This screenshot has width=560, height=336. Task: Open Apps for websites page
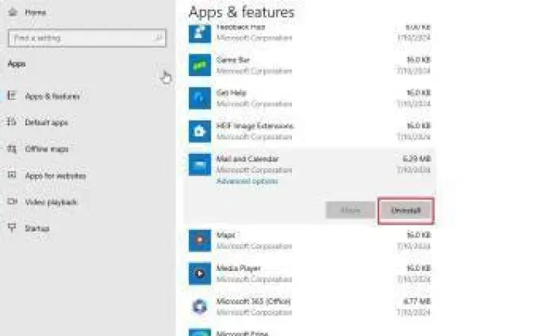[x=55, y=175]
